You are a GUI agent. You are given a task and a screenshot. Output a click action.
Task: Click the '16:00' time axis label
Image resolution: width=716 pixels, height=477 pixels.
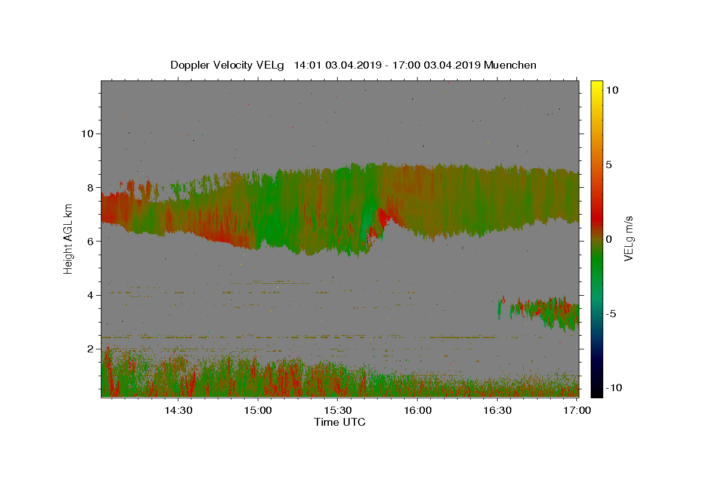click(x=418, y=410)
